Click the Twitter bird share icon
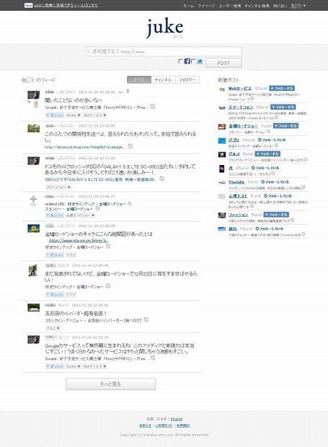Viewport: 328px width, 447px height. click(x=200, y=61)
